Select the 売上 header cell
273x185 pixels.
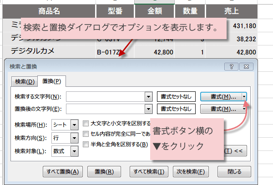point(232,11)
